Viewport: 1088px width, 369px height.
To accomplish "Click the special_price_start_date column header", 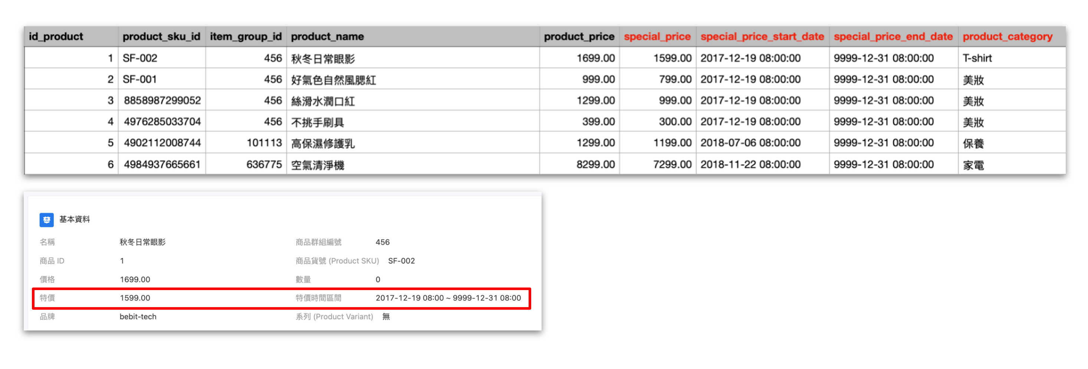I will [x=762, y=36].
